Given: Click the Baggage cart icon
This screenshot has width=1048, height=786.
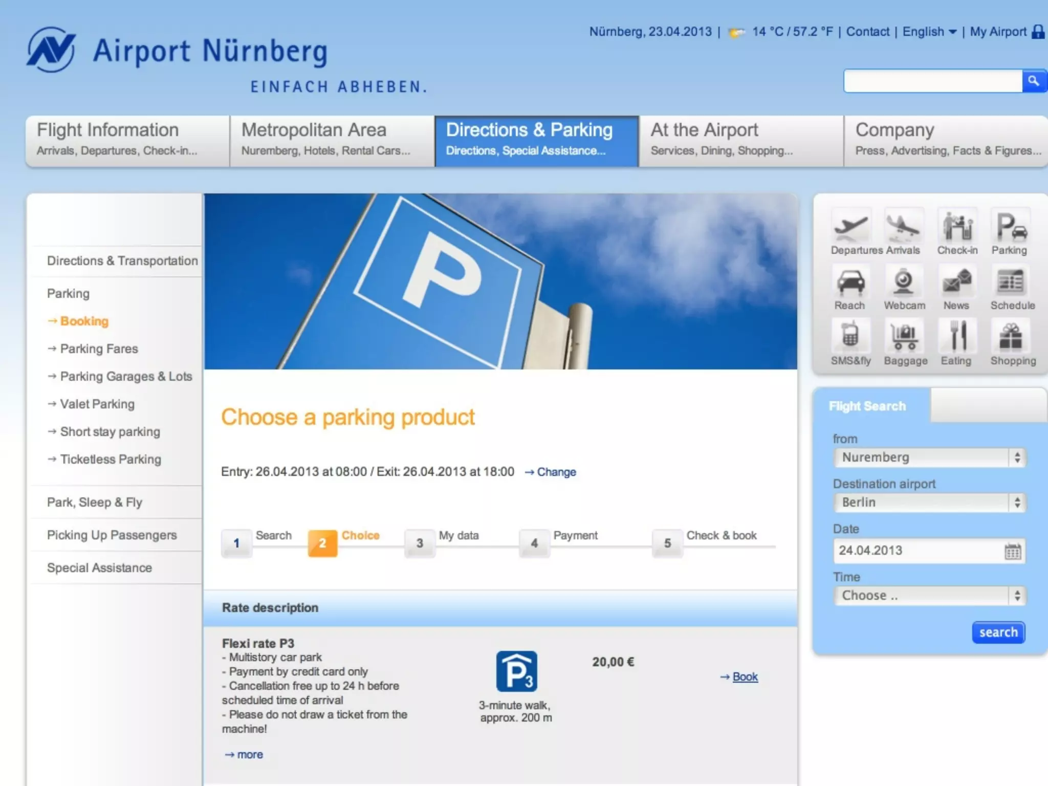Looking at the screenshot, I should (905, 336).
